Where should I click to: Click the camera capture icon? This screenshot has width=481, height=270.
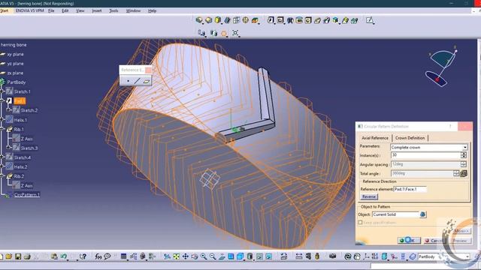click(332, 256)
